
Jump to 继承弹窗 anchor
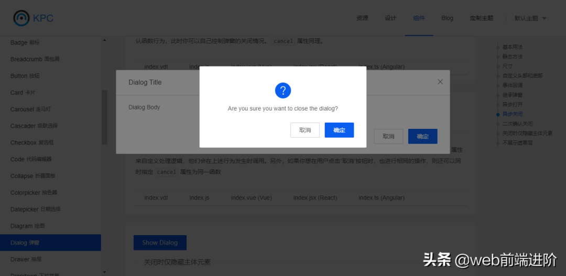click(x=512, y=95)
